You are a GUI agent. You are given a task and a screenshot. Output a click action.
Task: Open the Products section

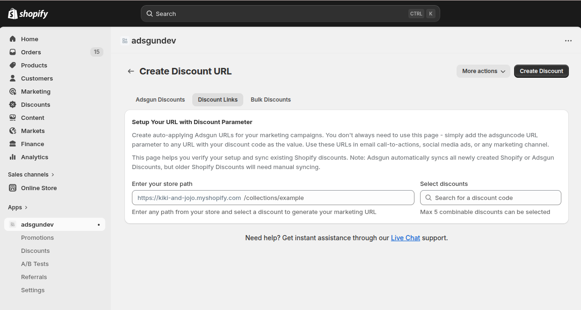pos(34,66)
